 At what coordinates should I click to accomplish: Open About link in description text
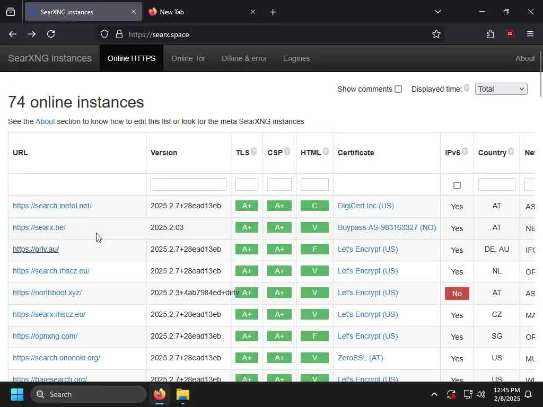[x=45, y=121]
